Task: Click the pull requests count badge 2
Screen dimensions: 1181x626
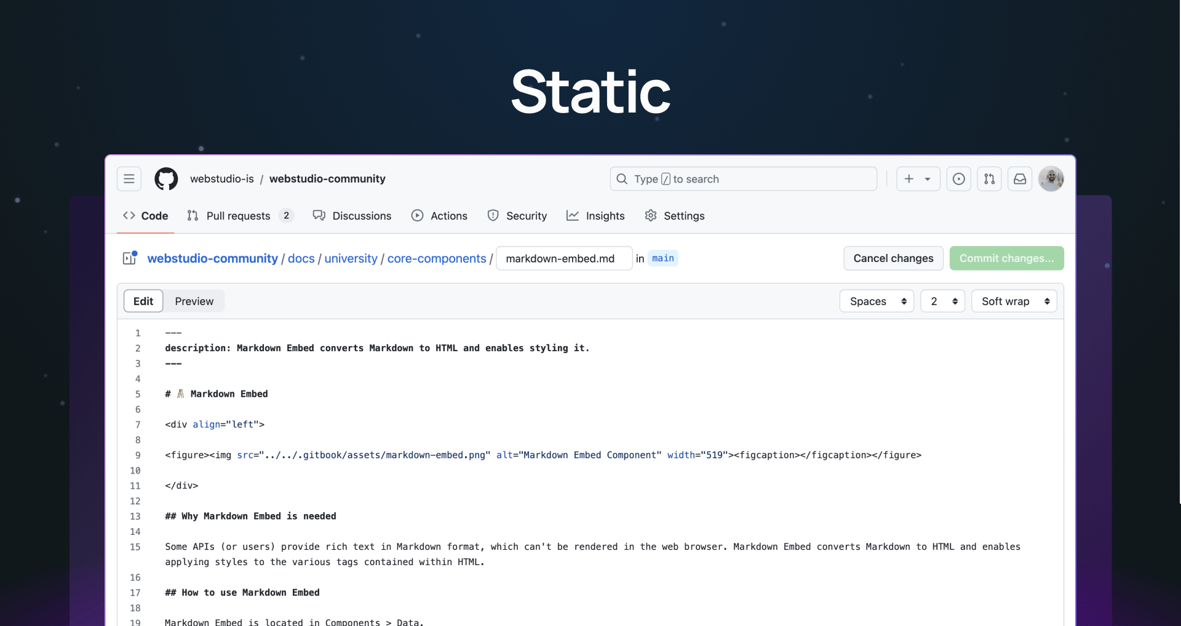Action: tap(286, 216)
